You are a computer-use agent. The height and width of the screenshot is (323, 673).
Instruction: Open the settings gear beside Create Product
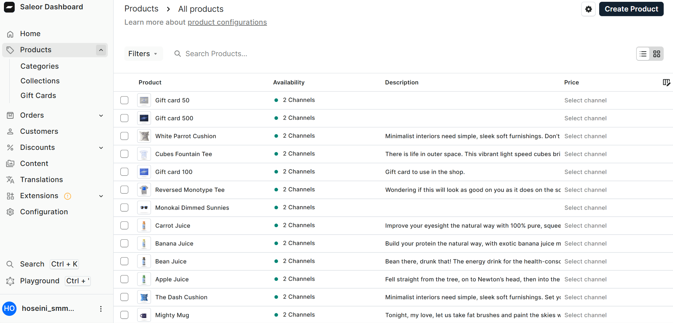588,9
